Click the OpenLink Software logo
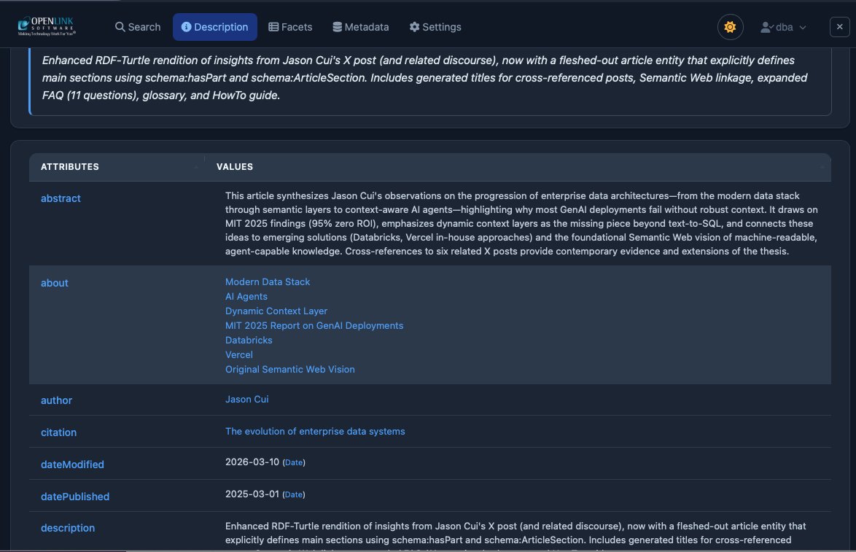This screenshot has height=552, width=856. pos(47,26)
